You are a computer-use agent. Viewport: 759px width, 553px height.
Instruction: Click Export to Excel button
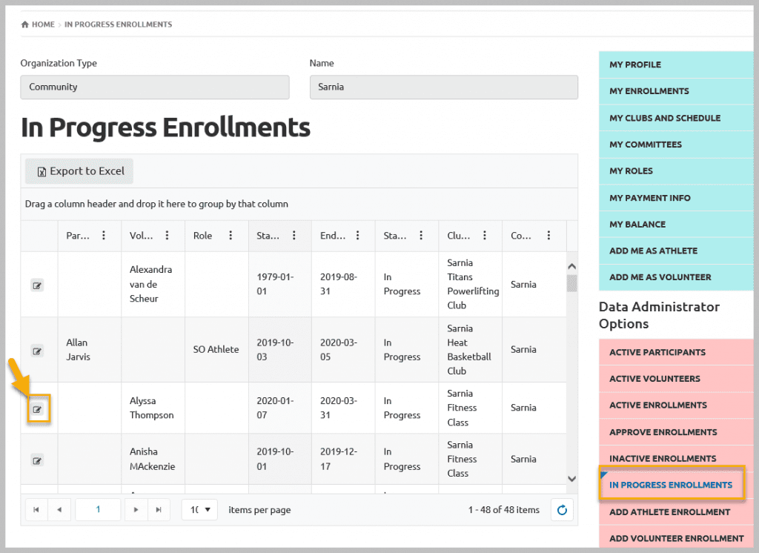pyautogui.click(x=79, y=171)
